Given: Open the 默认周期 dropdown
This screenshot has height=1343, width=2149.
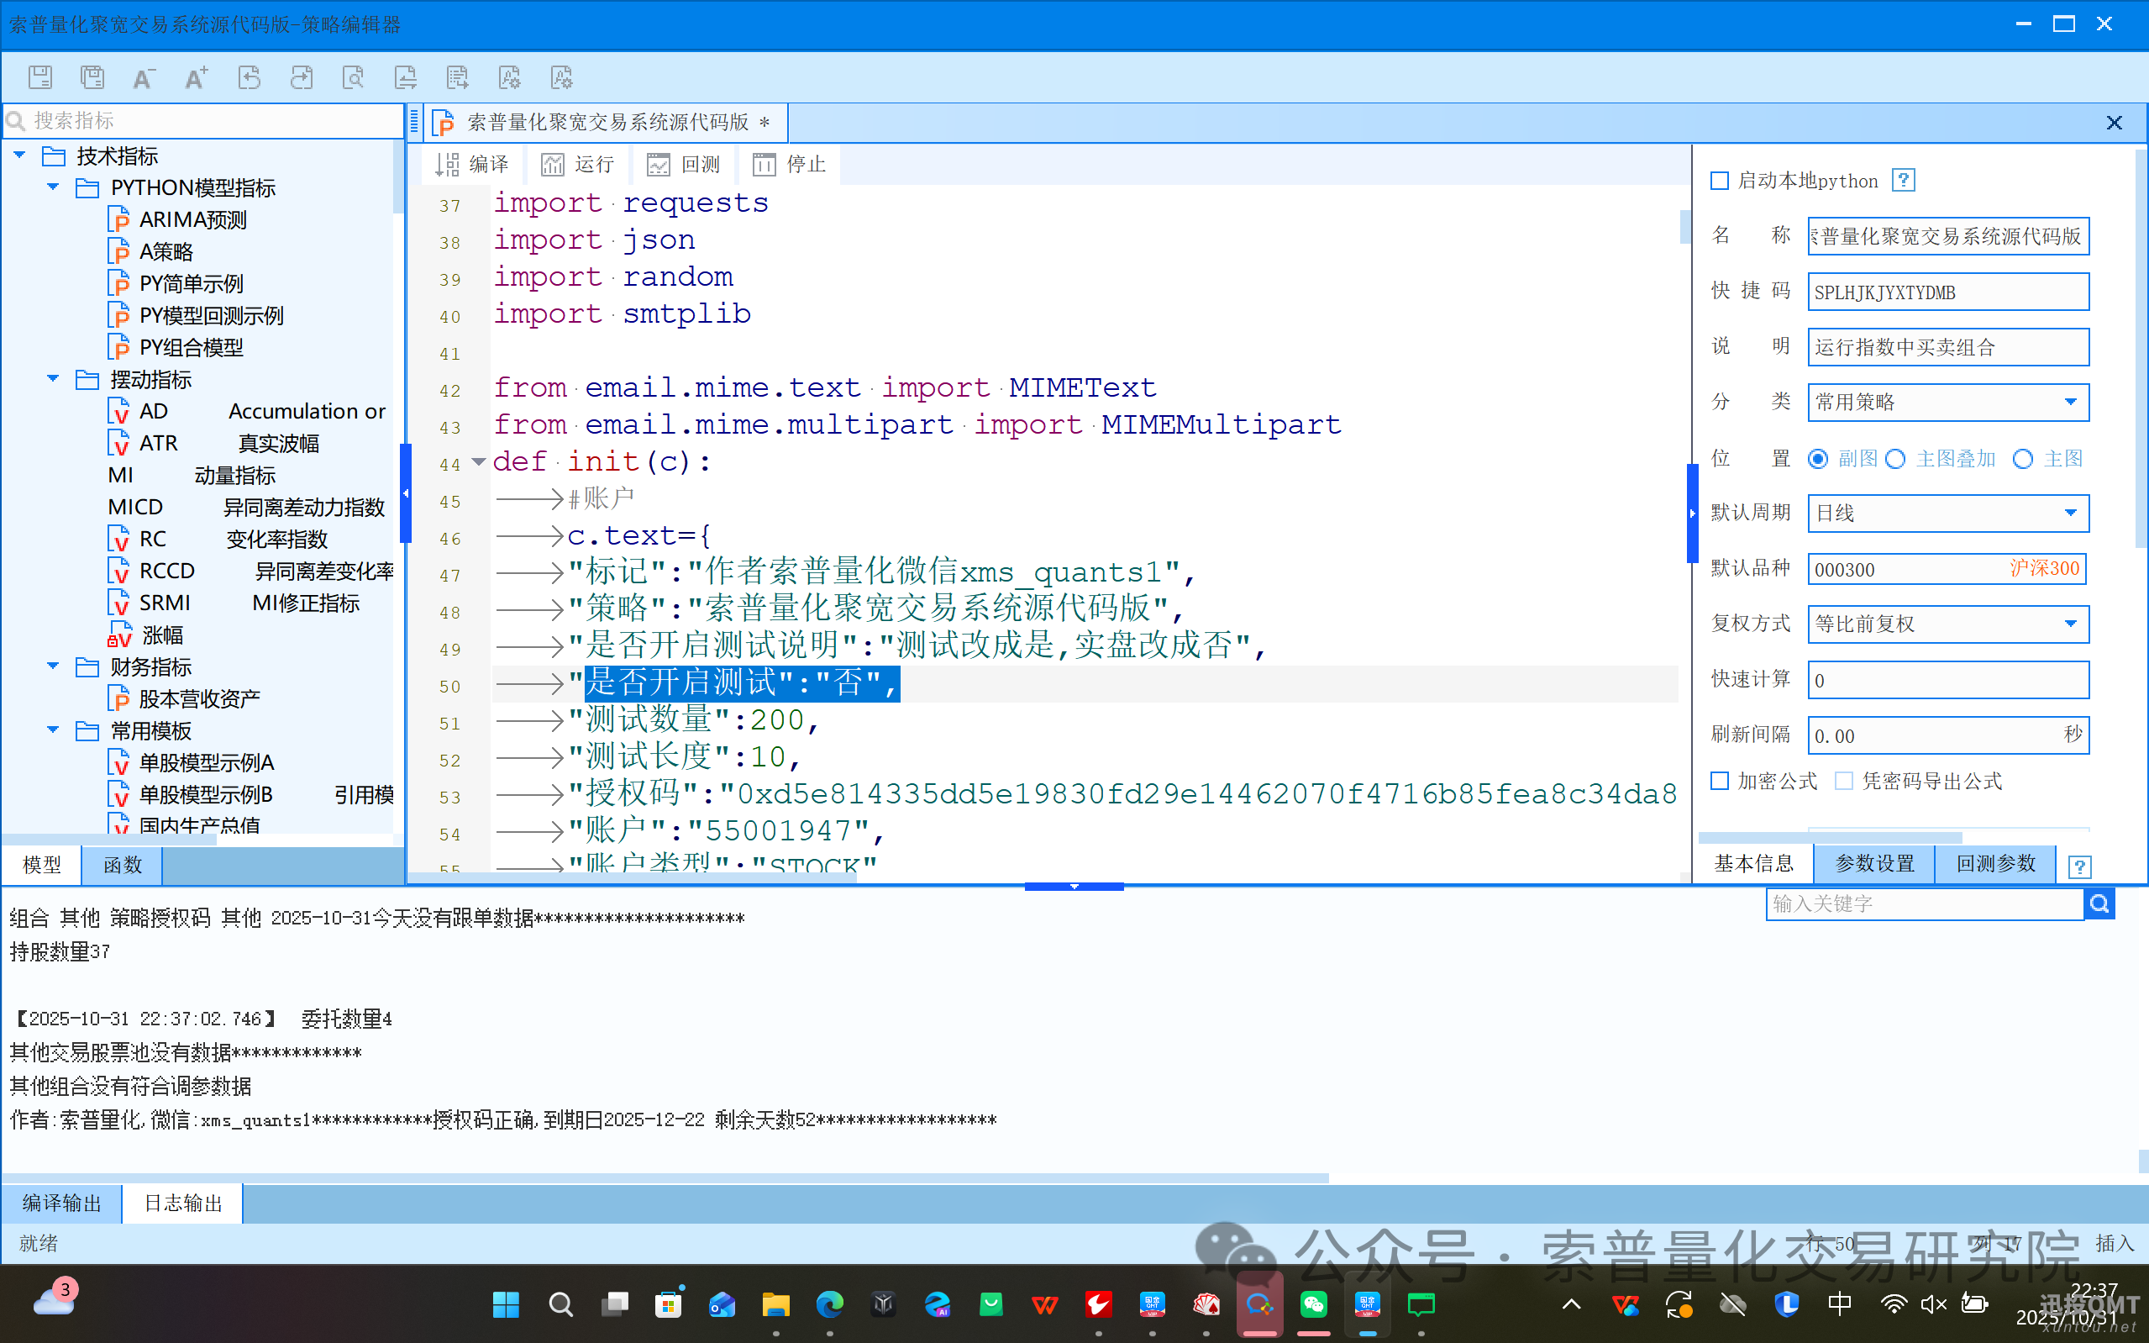Looking at the screenshot, I should (2070, 513).
